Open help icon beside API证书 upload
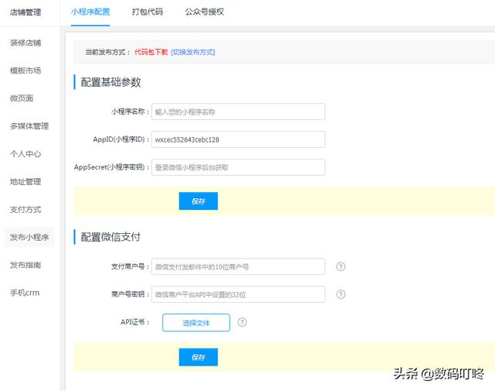Image resolution: width=495 pixels, height=391 pixels. point(242,322)
